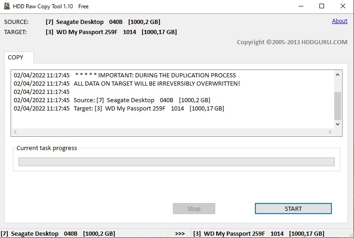Click the log scroll up arrow
The width and height of the screenshot is (354, 238).
pos(337,75)
